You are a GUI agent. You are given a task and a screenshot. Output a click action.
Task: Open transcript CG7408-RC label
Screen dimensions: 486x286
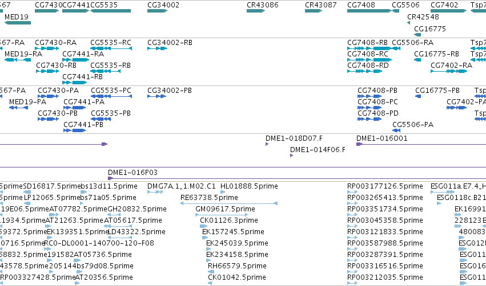(x=368, y=54)
